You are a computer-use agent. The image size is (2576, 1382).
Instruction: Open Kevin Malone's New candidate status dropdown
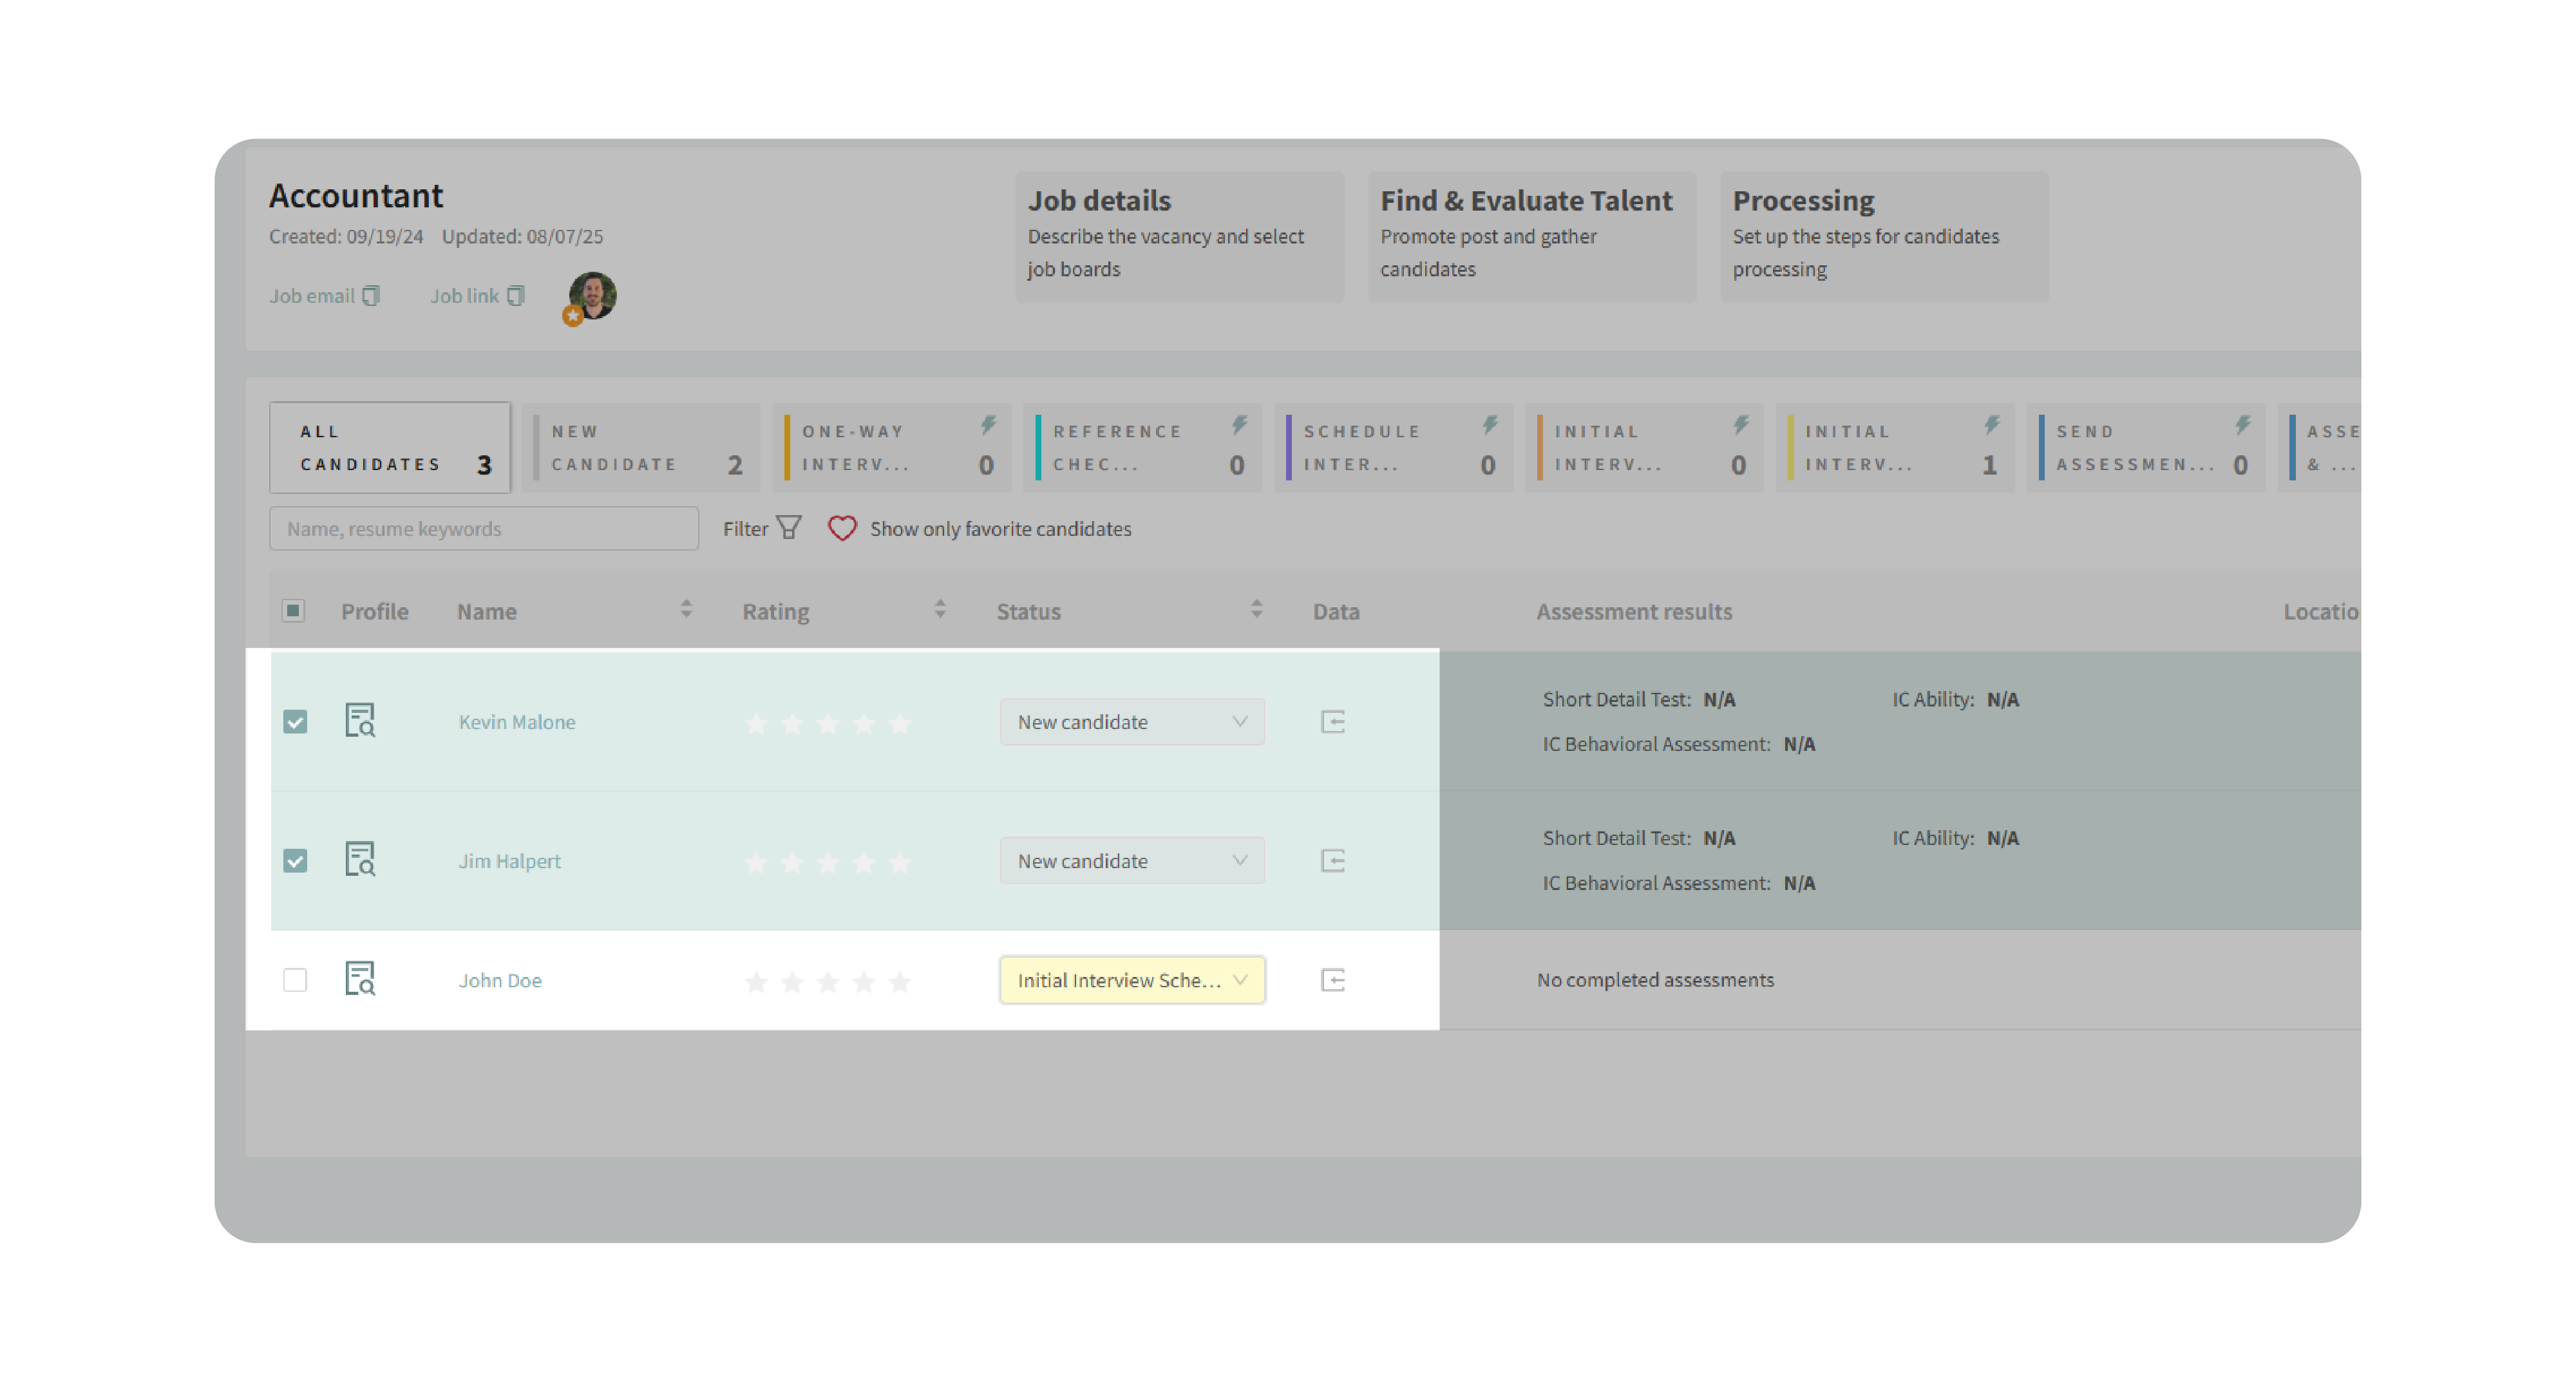tap(1131, 722)
